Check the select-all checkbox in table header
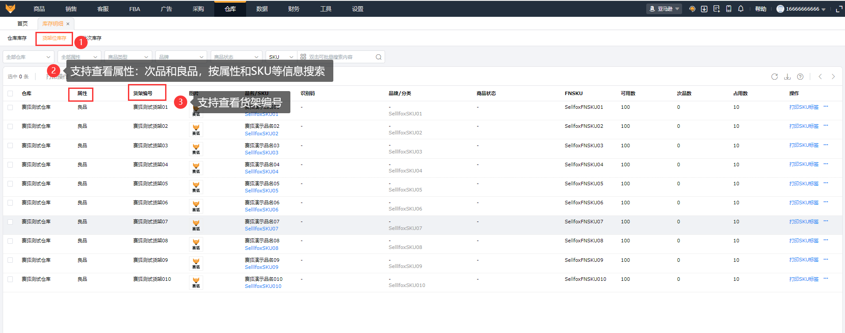 click(10, 93)
